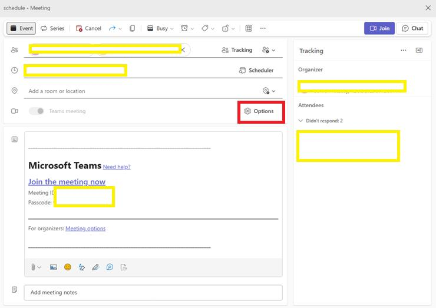Image resolution: width=436 pixels, height=308 pixels.
Task: Open attendee settings dropdown
Action: point(269,50)
